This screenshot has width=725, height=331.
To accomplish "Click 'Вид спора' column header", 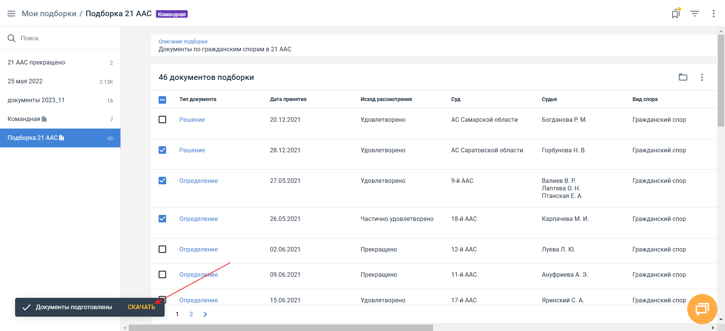I will (645, 99).
